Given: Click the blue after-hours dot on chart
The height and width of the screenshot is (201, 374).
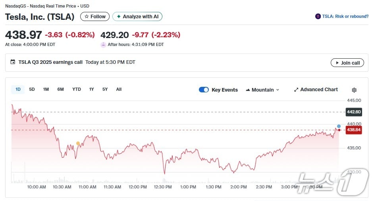Looking at the screenshot, I should click(x=339, y=126).
